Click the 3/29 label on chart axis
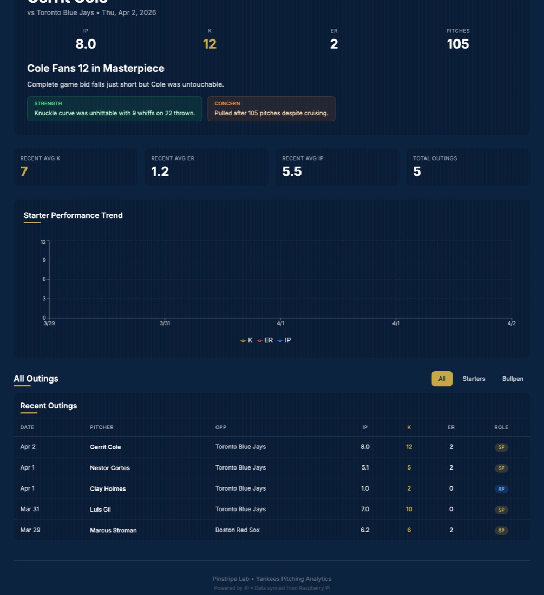The height and width of the screenshot is (595, 544). (x=49, y=323)
